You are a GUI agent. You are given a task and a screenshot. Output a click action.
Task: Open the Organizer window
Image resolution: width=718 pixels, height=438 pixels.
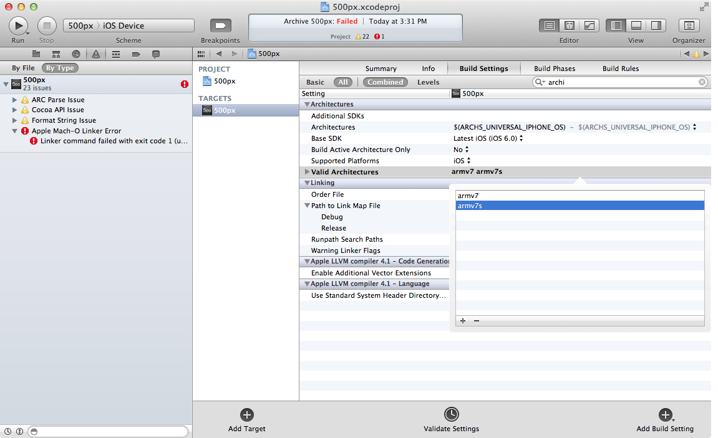click(x=689, y=26)
